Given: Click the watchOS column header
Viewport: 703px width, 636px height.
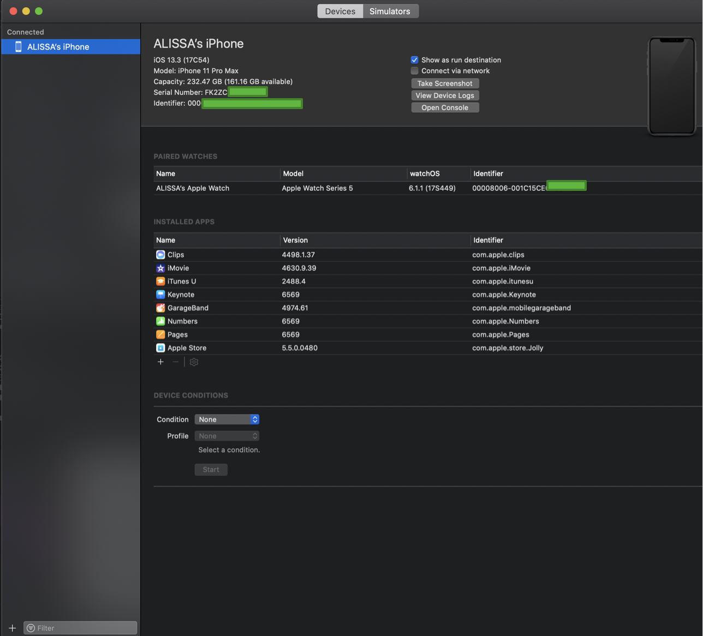Looking at the screenshot, I should (x=425, y=173).
